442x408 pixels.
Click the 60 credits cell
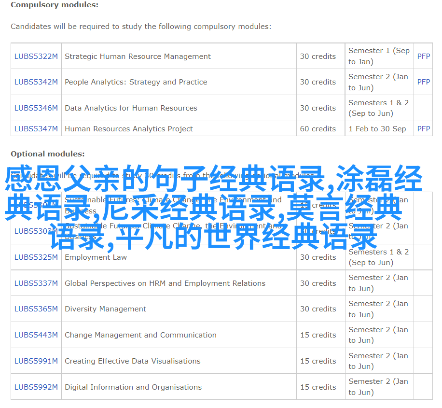(318, 129)
